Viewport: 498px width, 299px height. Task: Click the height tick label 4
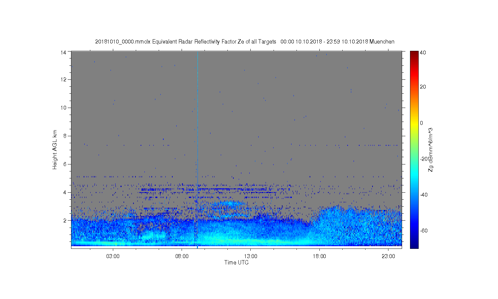click(x=65, y=192)
